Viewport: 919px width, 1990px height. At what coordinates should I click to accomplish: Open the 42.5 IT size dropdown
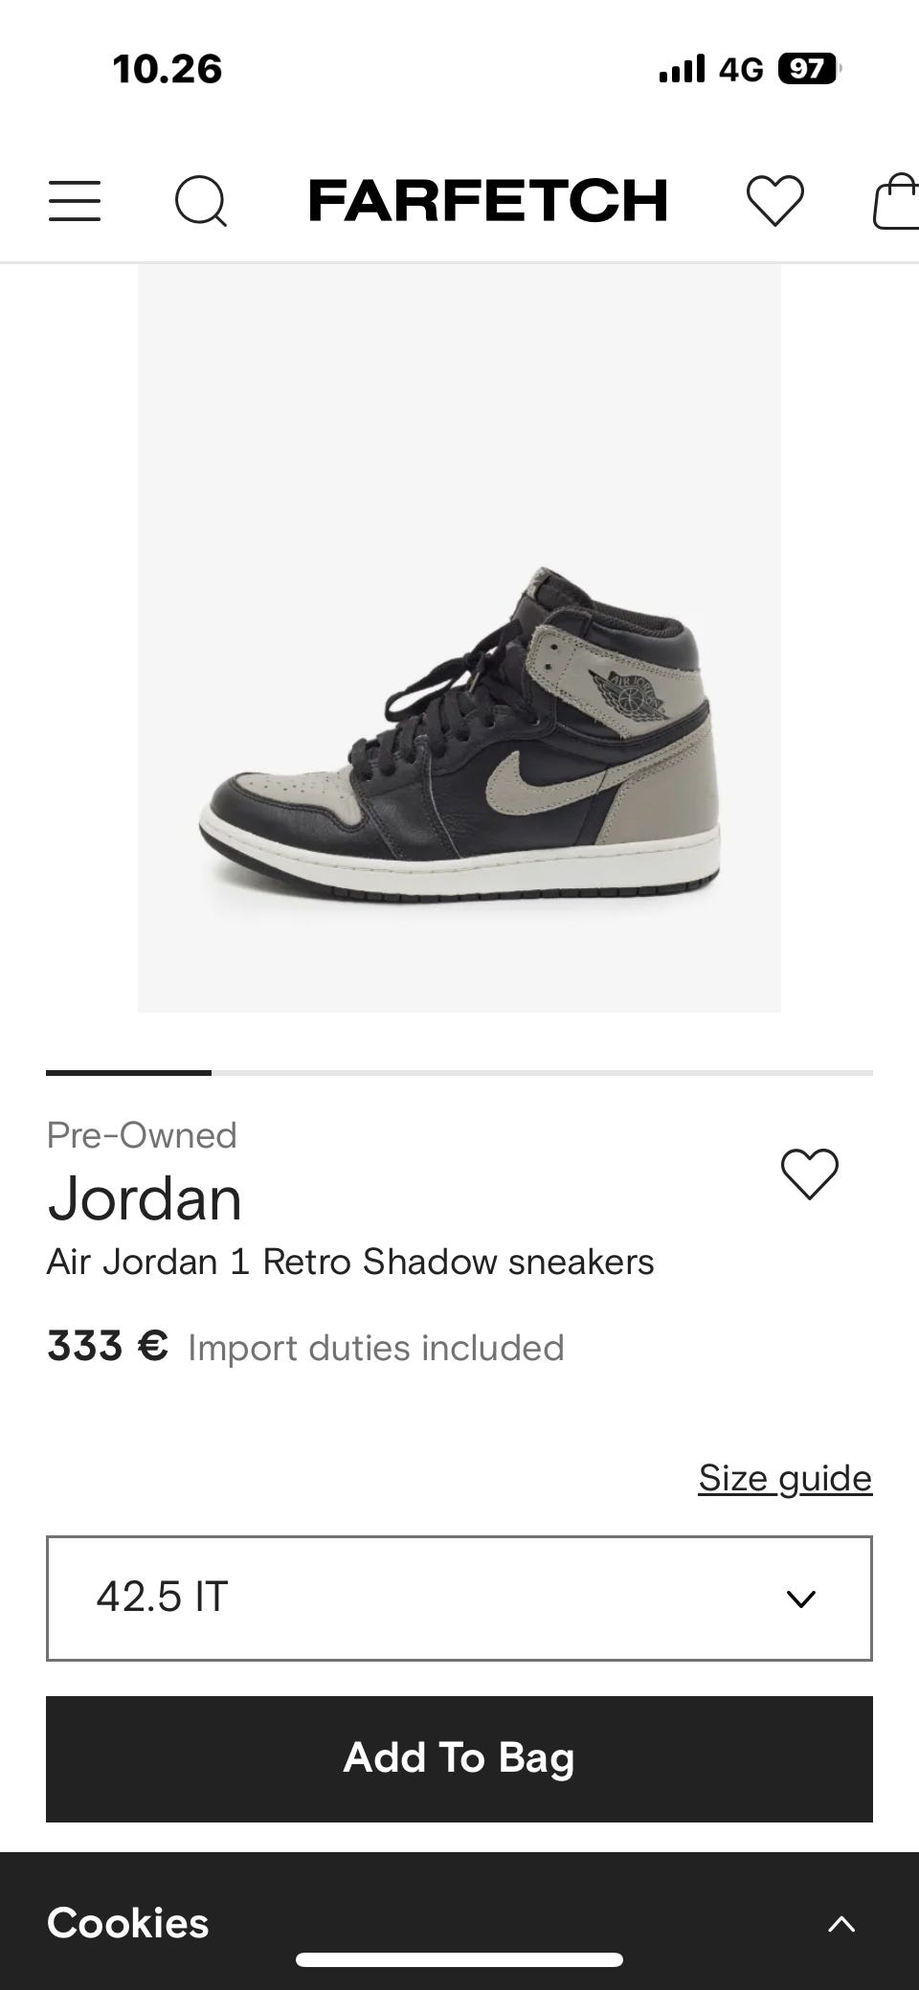459,1598
